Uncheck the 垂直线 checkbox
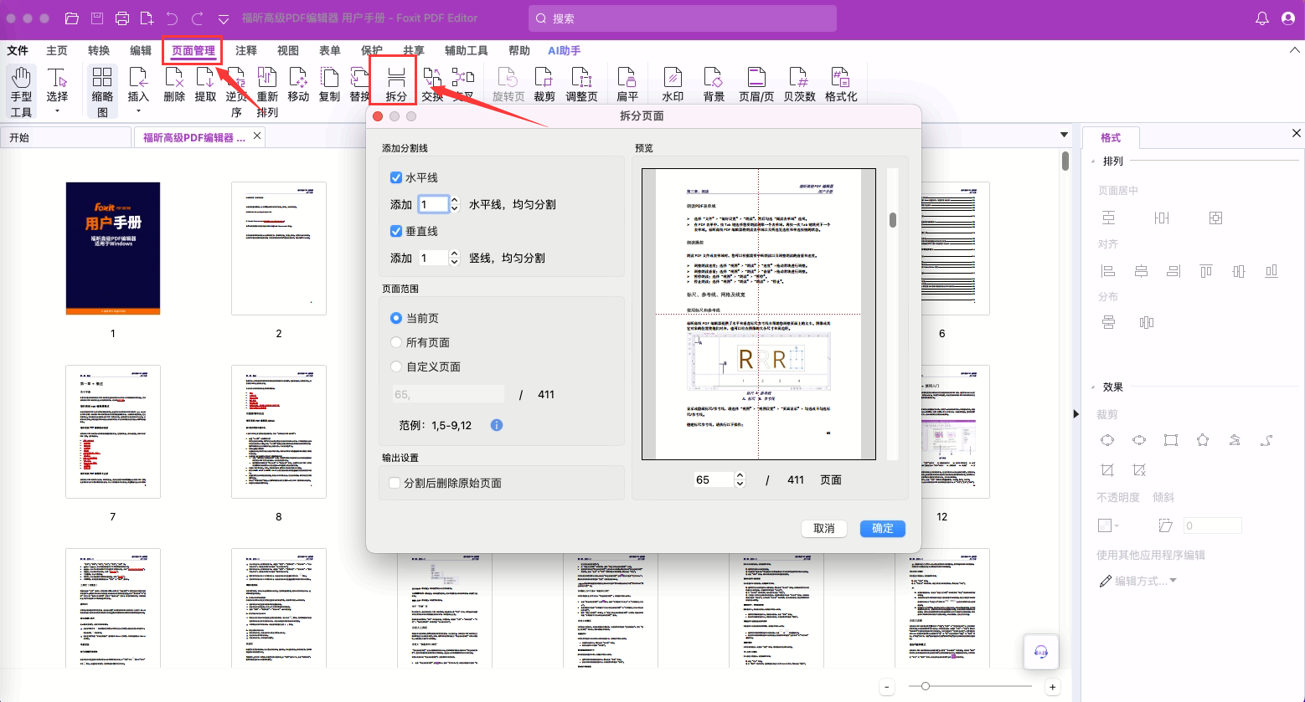This screenshot has height=702, width=1305. 396,231
